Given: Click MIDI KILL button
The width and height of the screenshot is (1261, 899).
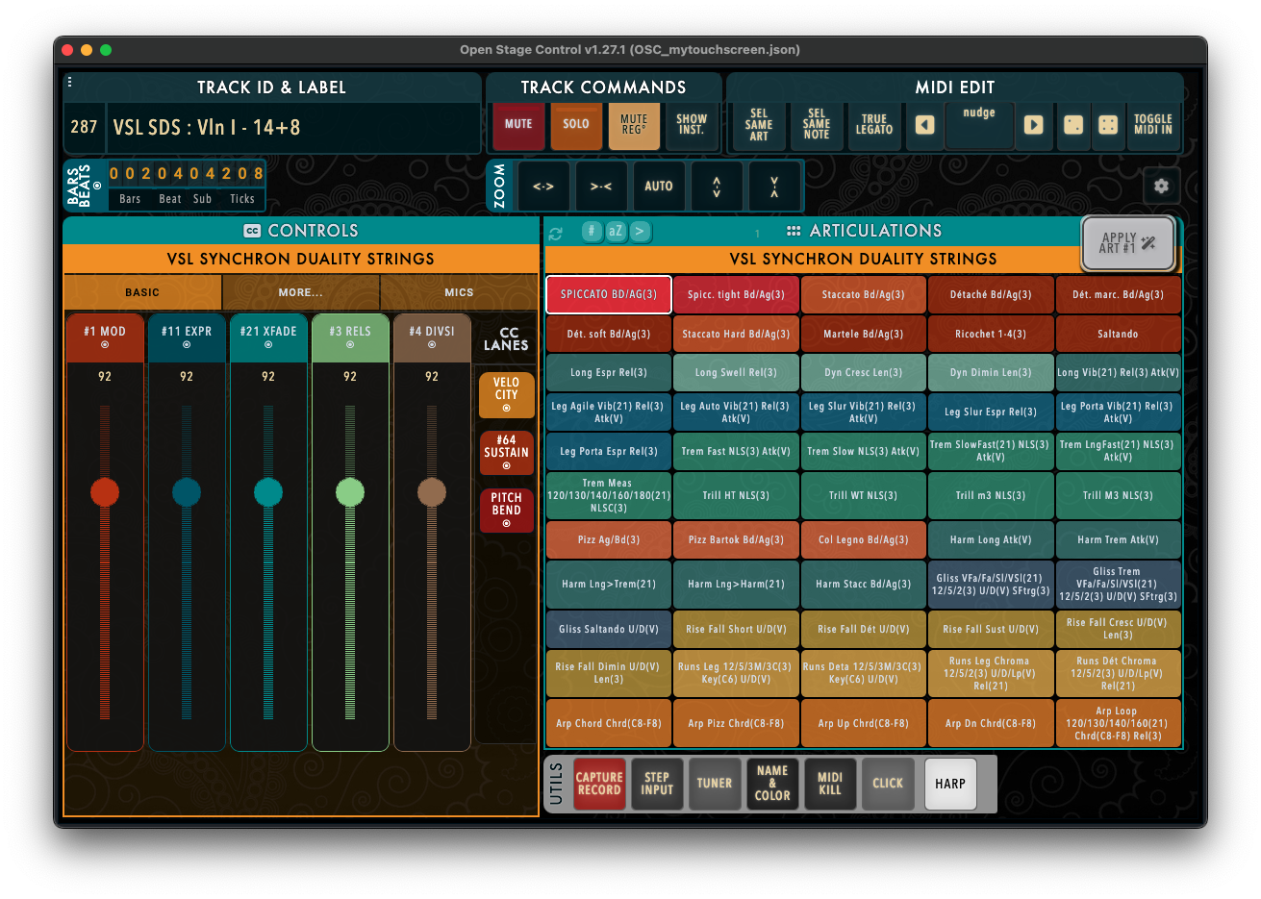Looking at the screenshot, I should [830, 784].
